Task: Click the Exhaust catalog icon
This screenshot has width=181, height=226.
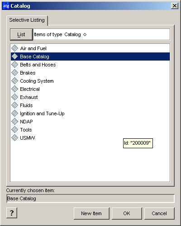Action: pos(14,97)
